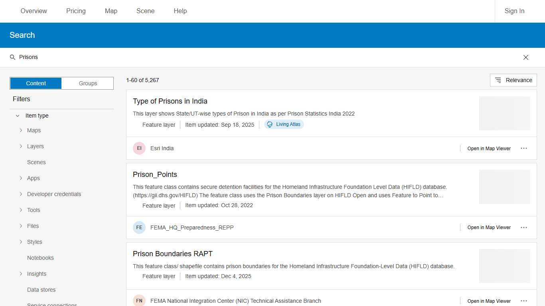The height and width of the screenshot is (306, 545).
Task: Expand the Developer credentials filter
Action: pyautogui.click(x=21, y=194)
